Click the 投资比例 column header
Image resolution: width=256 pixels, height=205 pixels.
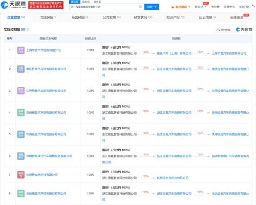coord(91,38)
